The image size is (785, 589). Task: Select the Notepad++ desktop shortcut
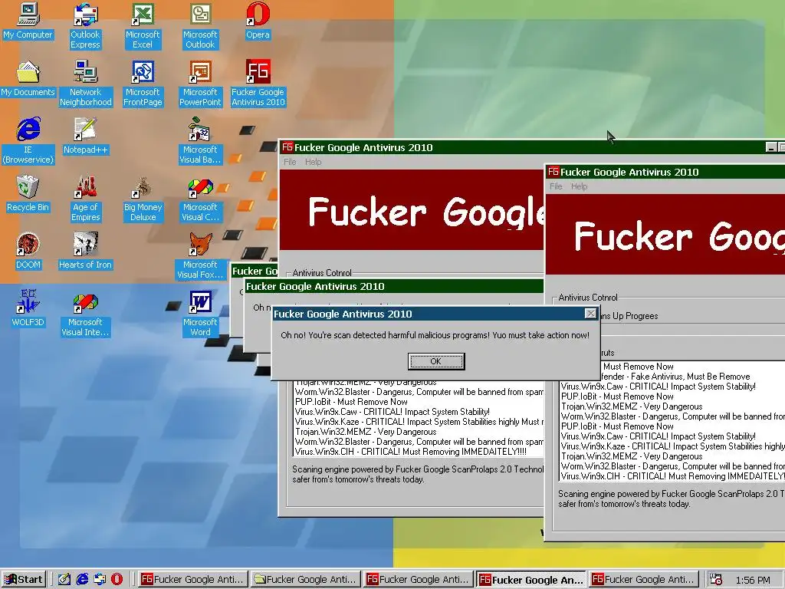point(85,137)
